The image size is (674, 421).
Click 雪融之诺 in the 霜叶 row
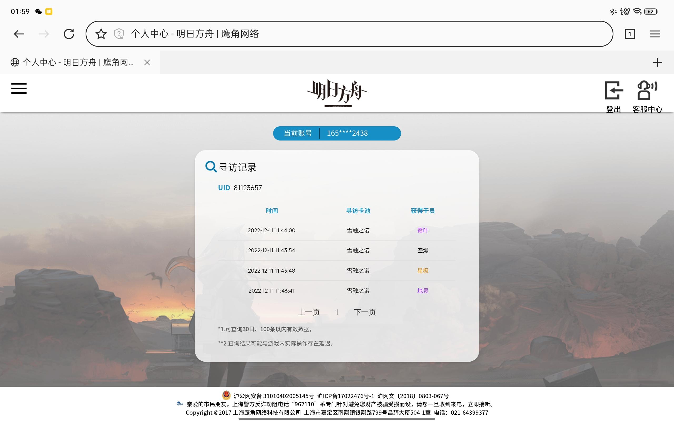click(x=358, y=230)
